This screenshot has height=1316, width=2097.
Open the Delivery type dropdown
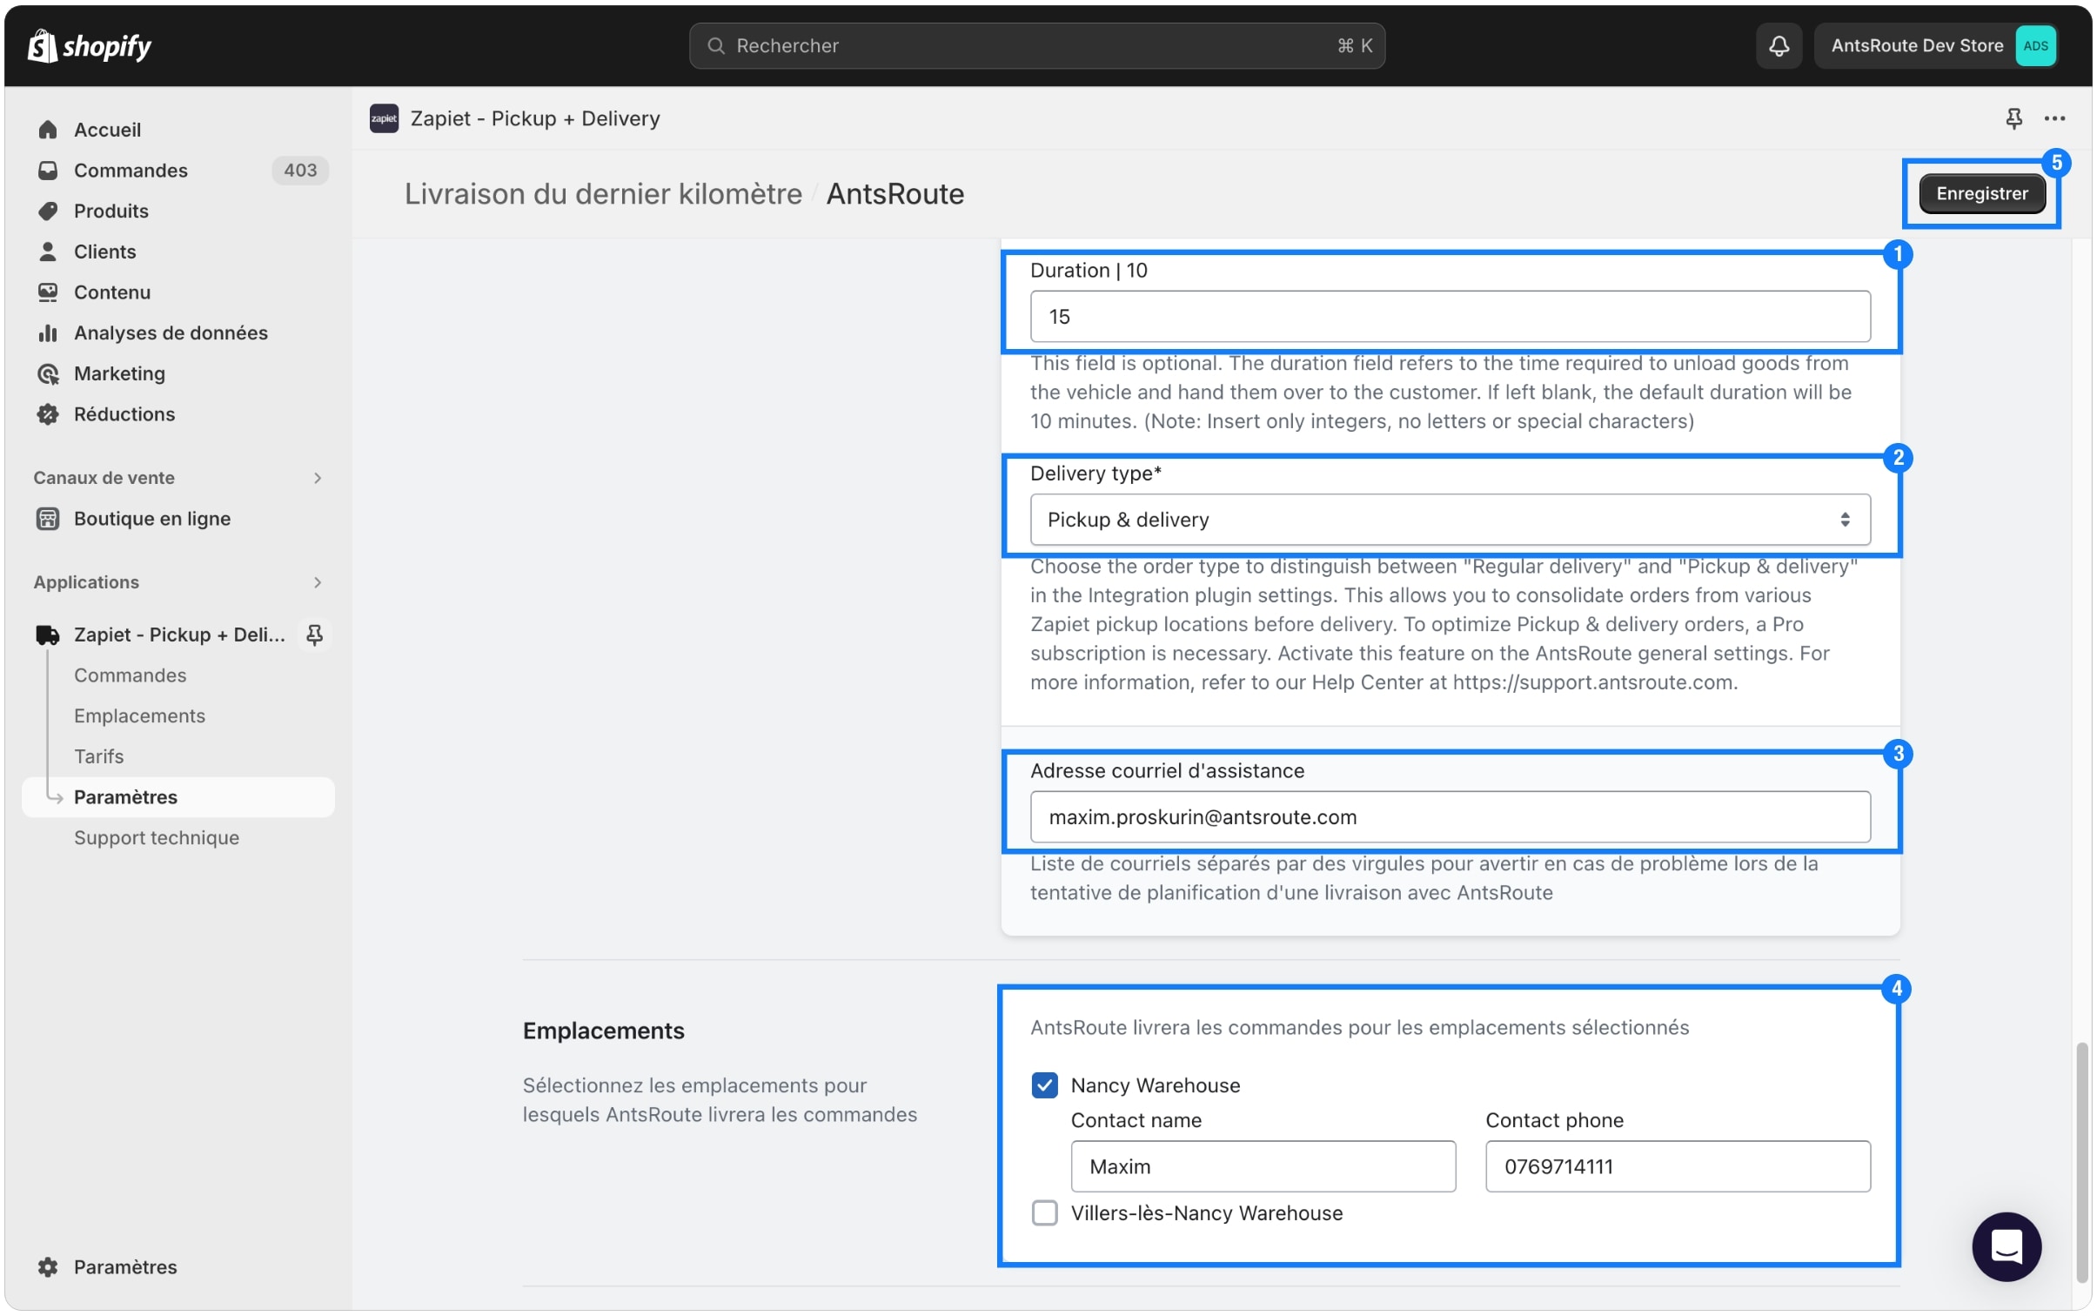[1450, 520]
